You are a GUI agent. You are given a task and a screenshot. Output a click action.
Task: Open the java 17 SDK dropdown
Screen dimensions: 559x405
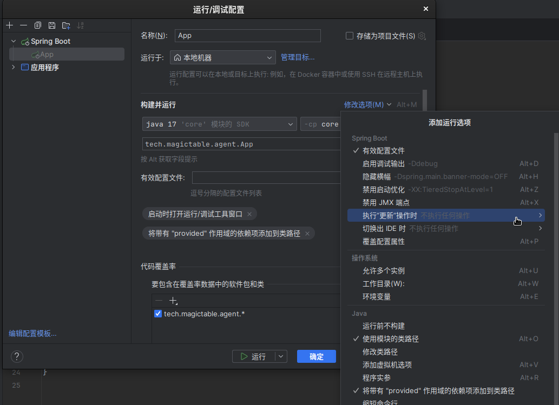pyautogui.click(x=219, y=124)
